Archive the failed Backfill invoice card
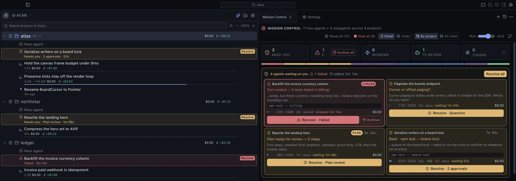The image size is (516, 181). pos(371,120)
